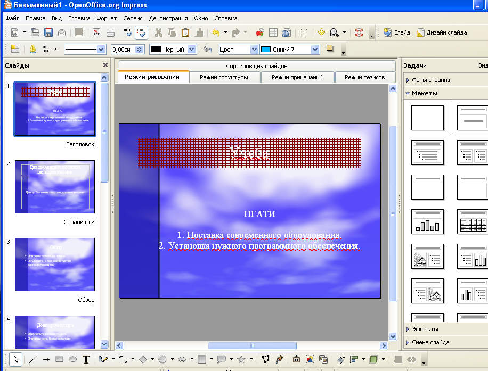Click the Zoom magnifier icon

(334, 32)
